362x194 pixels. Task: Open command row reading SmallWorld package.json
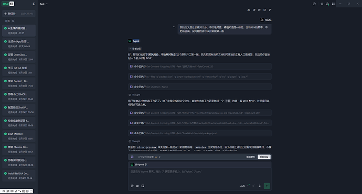[200, 133]
